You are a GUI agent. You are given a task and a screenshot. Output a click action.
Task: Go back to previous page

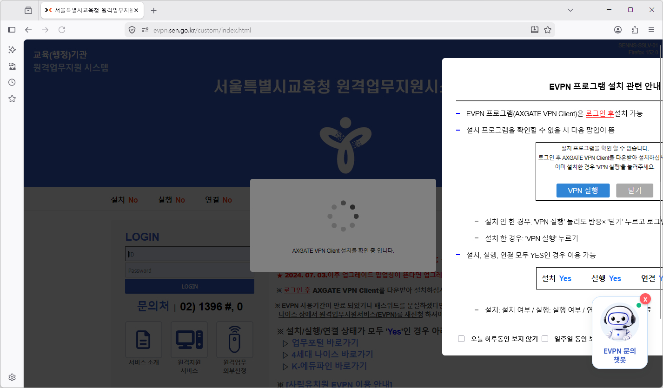point(28,30)
